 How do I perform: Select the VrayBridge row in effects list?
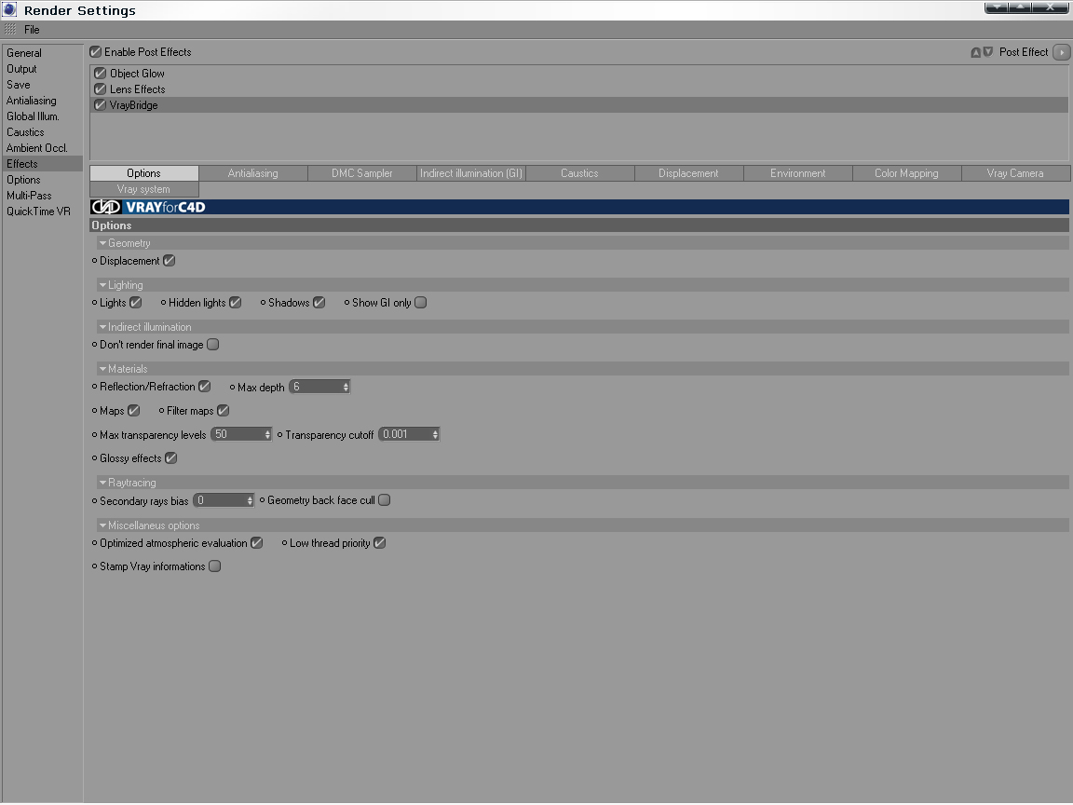[x=579, y=104]
